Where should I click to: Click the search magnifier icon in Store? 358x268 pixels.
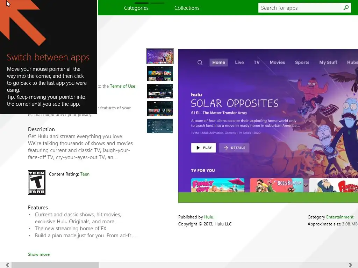[346, 8]
